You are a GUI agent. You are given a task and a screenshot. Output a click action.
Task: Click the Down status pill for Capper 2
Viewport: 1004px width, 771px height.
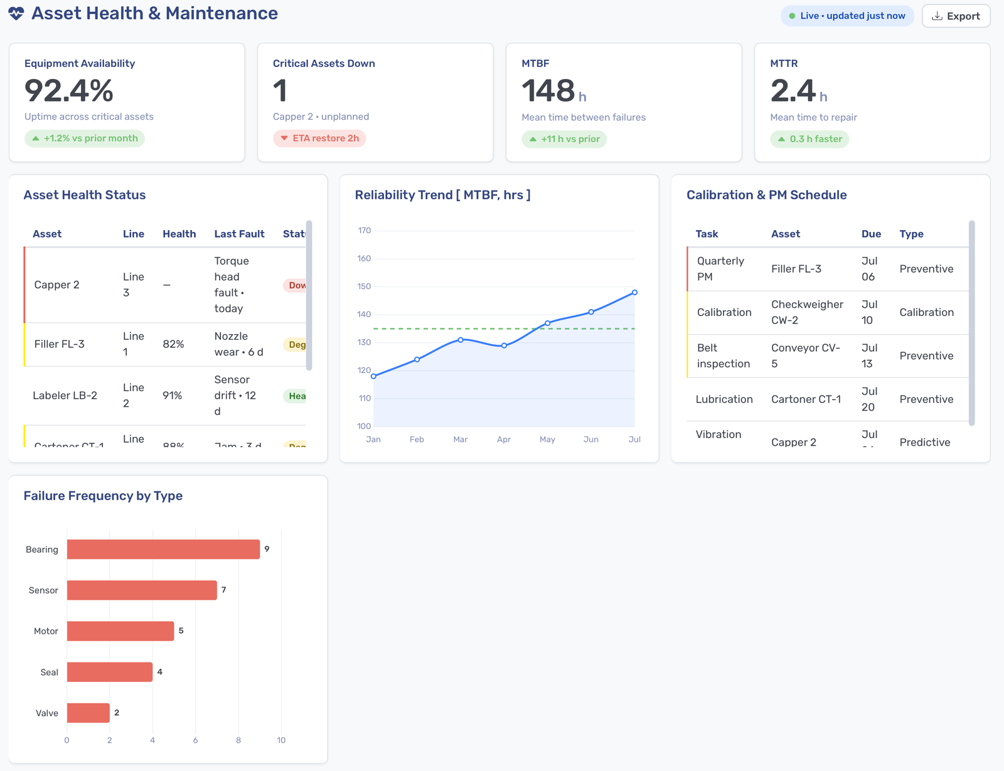tap(295, 285)
